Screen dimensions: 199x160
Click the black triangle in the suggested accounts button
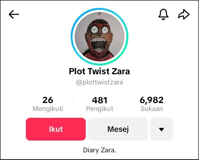[161, 129]
